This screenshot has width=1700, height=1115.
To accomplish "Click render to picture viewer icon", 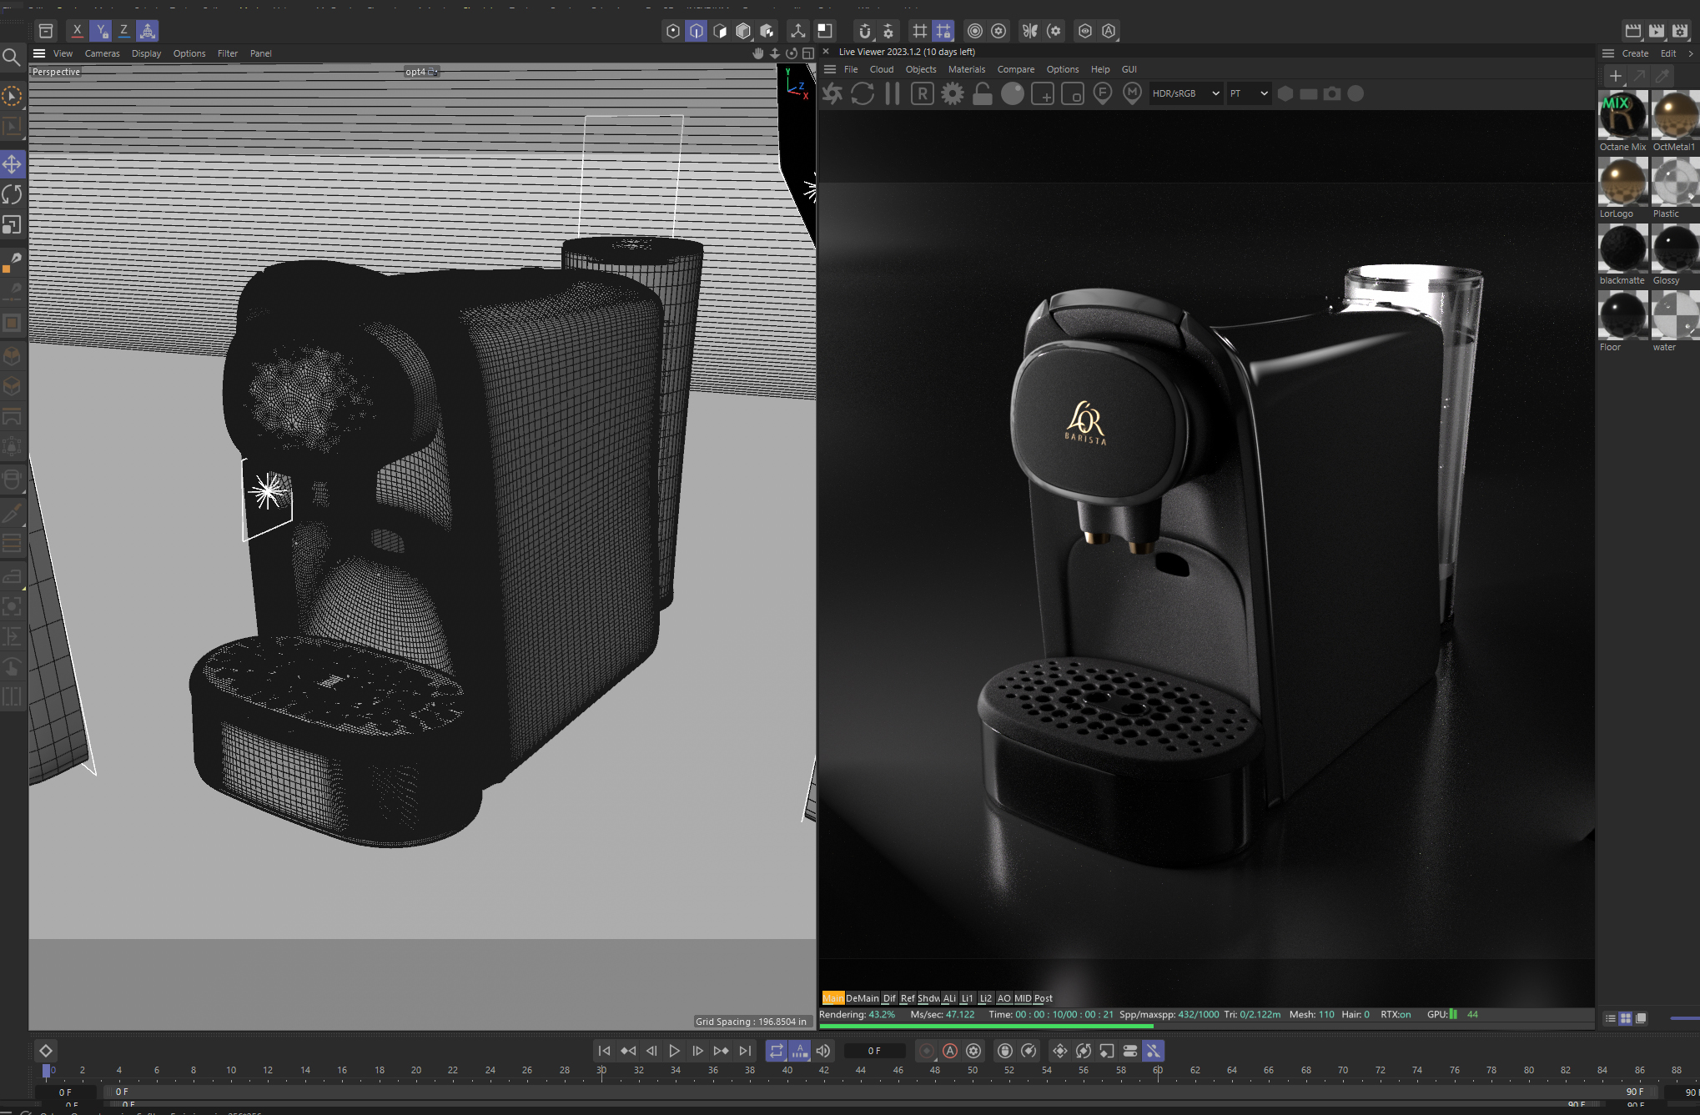I will [x=1657, y=31].
